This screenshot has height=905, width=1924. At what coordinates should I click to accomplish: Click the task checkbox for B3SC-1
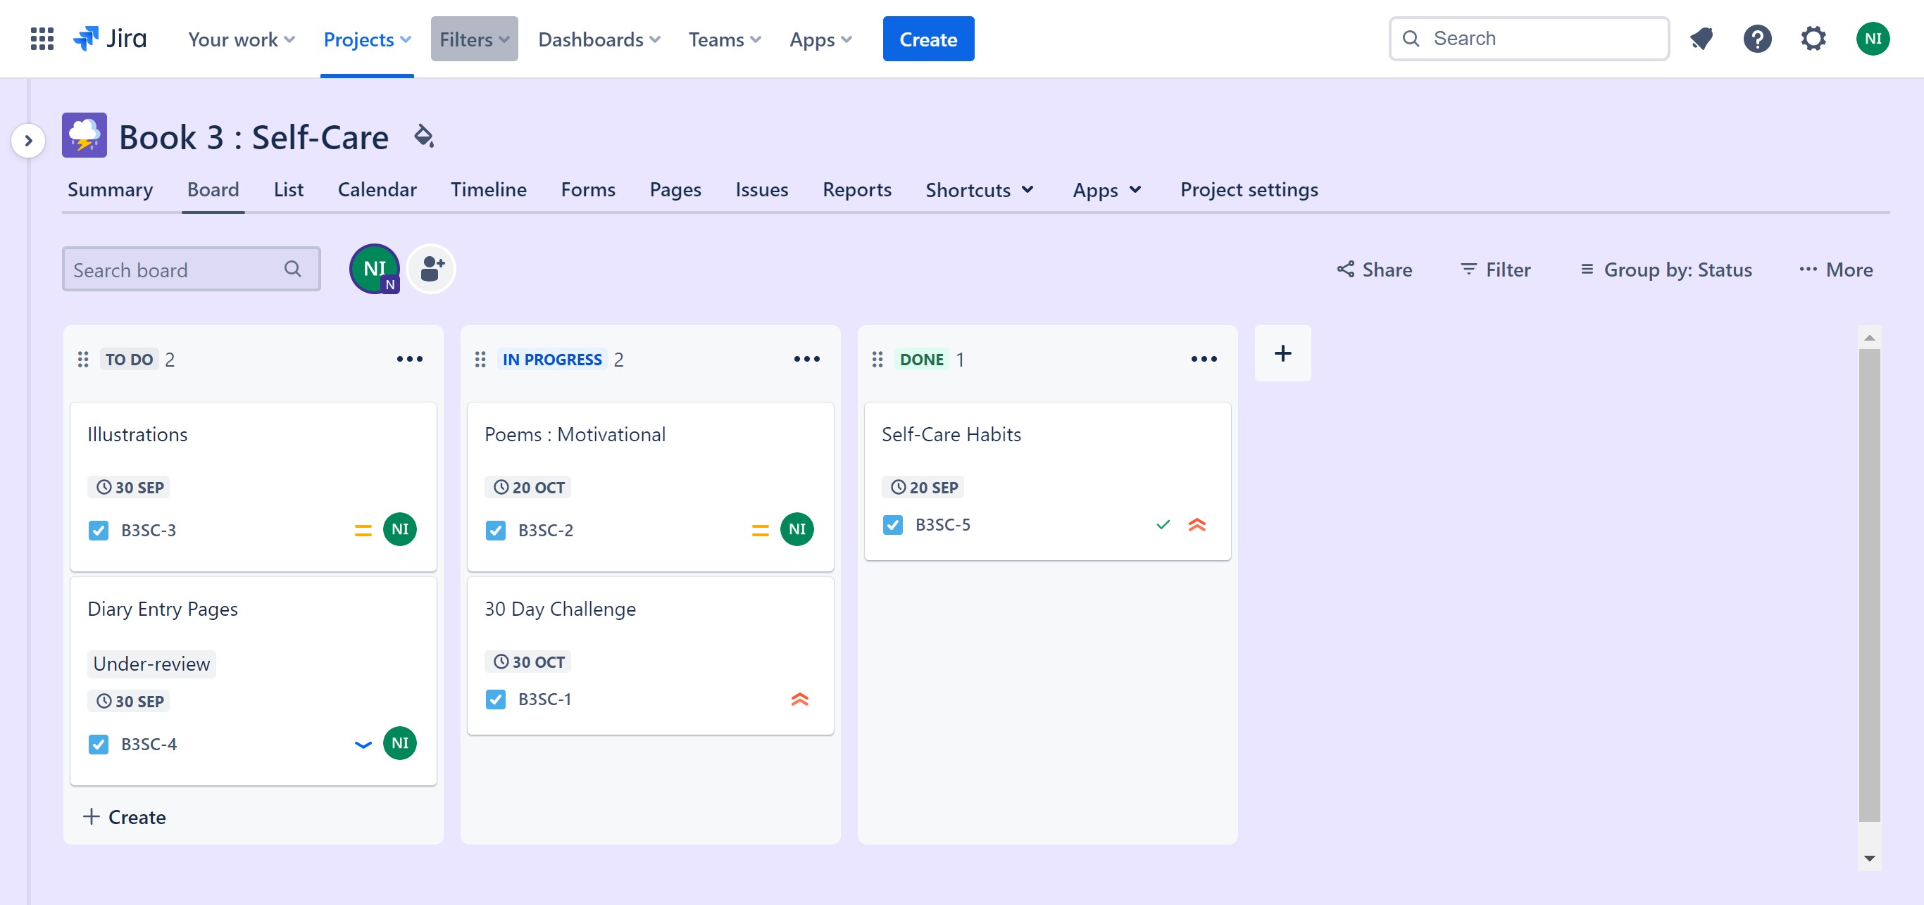tap(495, 700)
